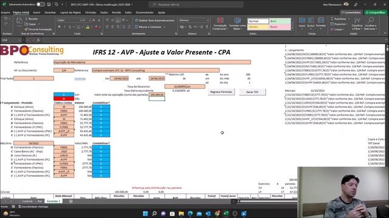This screenshot has height=218, width=389.
Task: Click Quebrar Texto Automaticamente (Wrap Text)
Action: (x=154, y=20)
